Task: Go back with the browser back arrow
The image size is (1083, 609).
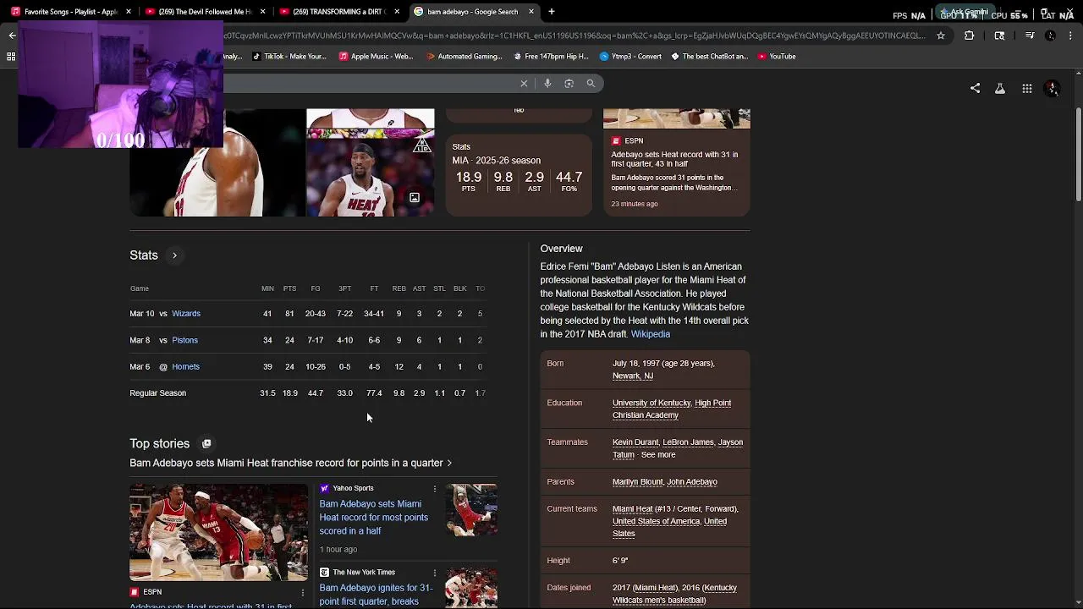Action: [12, 36]
